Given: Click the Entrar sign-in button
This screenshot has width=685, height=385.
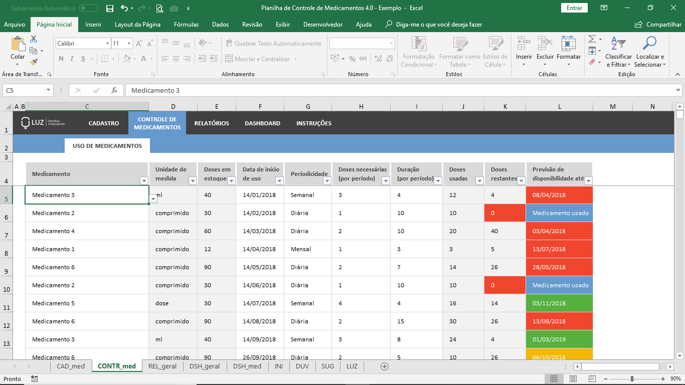Looking at the screenshot, I should pyautogui.click(x=574, y=8).
